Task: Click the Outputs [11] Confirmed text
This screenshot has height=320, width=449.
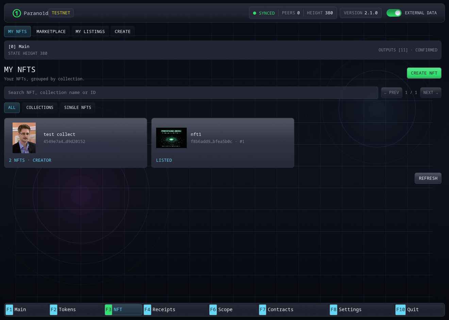Action: pos(408,50)
